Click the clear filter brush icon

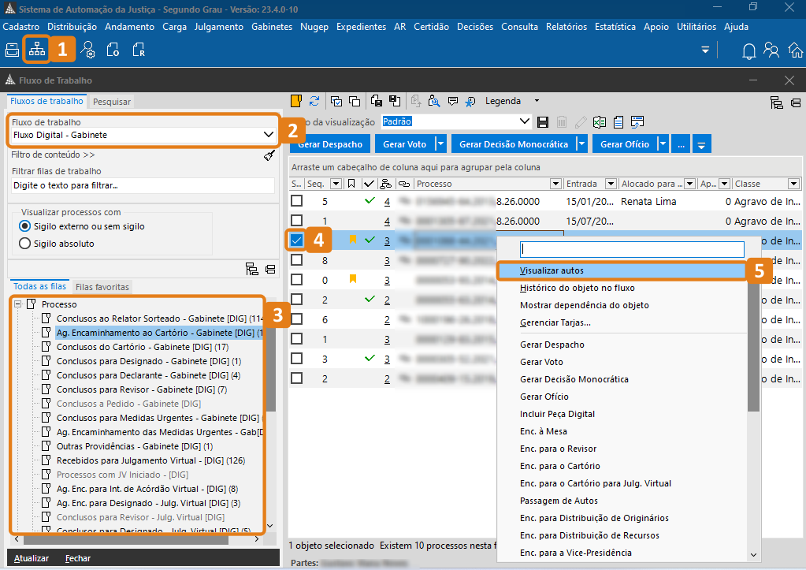pos(269,155)
